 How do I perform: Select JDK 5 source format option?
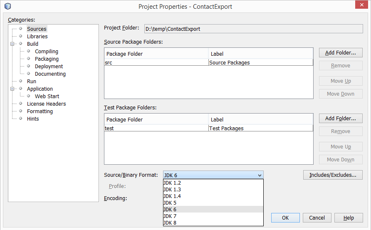click(171, 203)
